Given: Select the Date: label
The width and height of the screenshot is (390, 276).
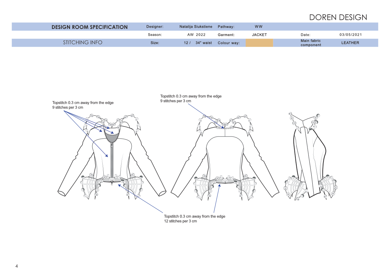Looking at the screenshot, I should coord(305,35).
